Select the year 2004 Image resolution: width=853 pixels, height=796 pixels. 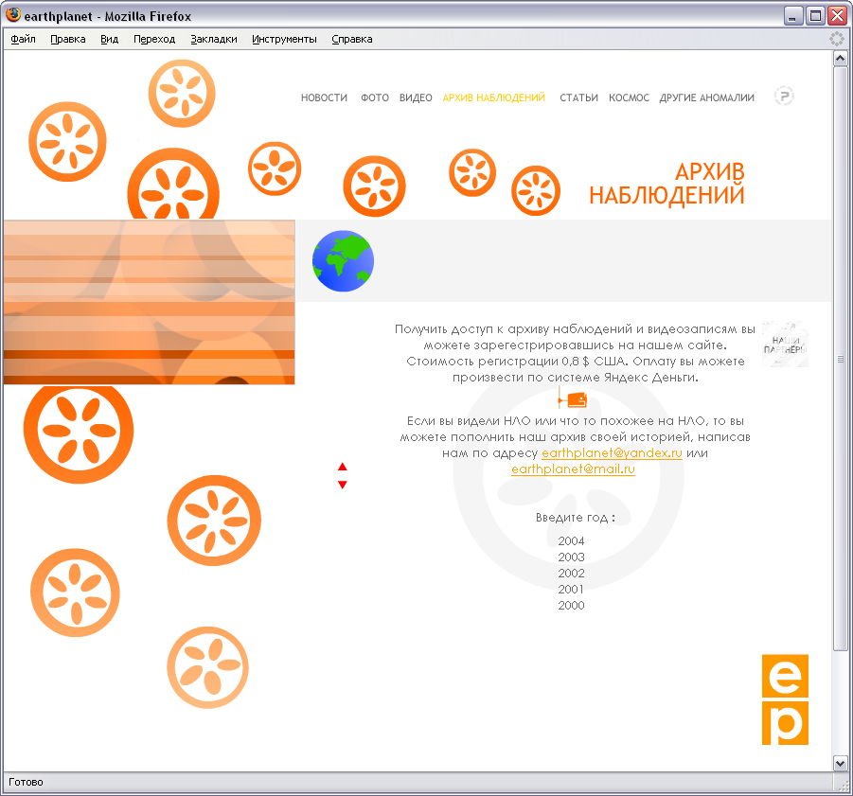coord(571,541)
